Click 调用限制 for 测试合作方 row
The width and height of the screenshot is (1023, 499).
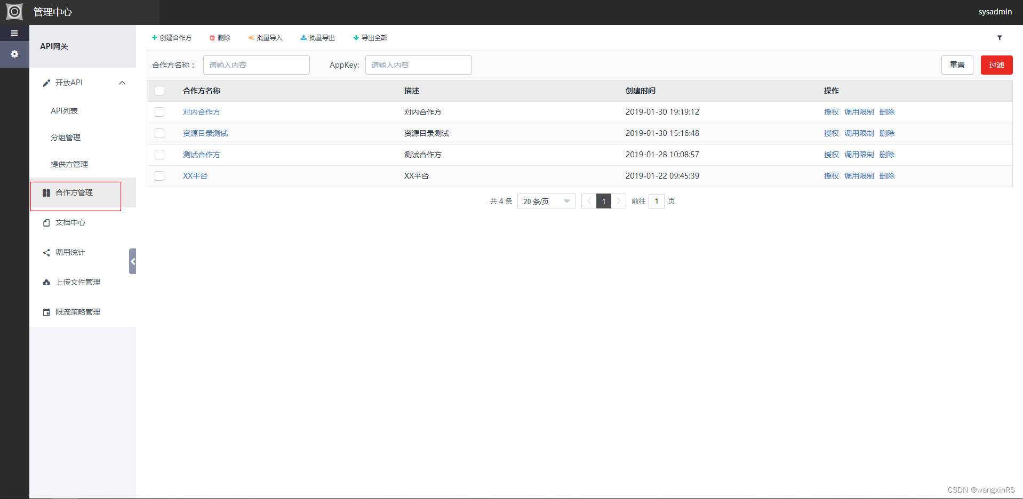859,155
